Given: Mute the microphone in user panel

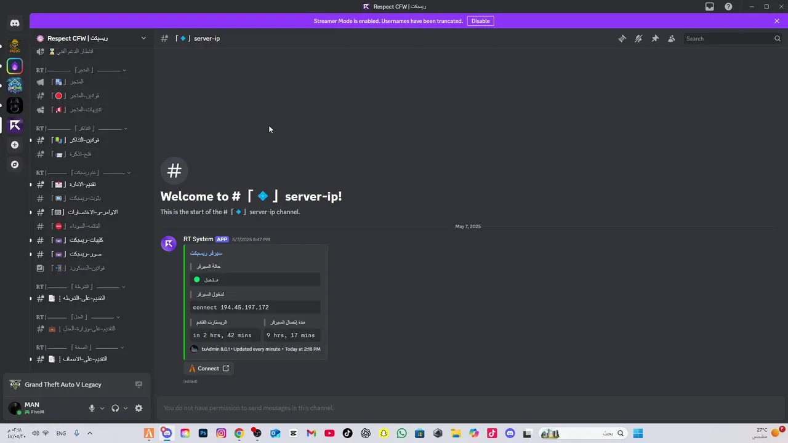Looking at the screenshot, I should (x=92, y=408).
